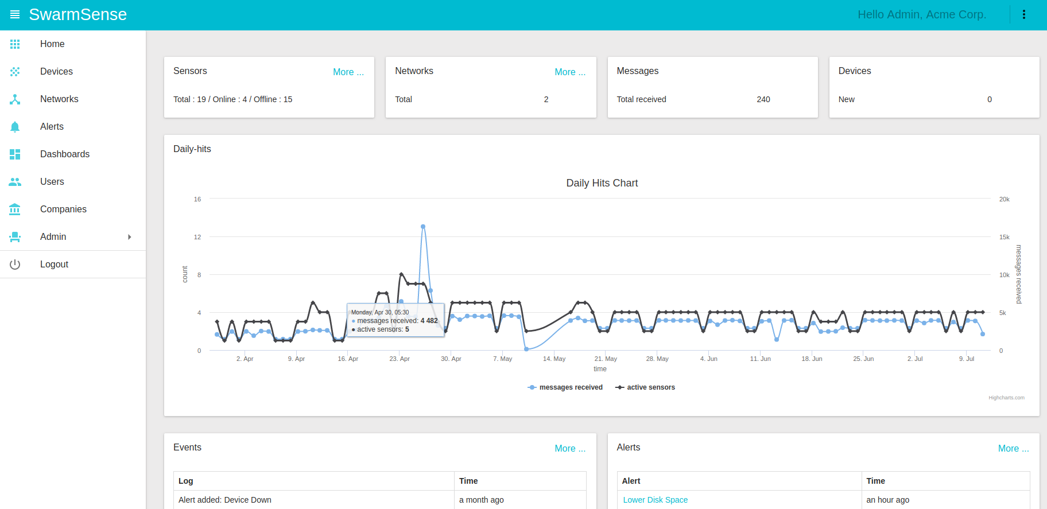
Task: Toggle messages received legend series
Action: (565, 387)
